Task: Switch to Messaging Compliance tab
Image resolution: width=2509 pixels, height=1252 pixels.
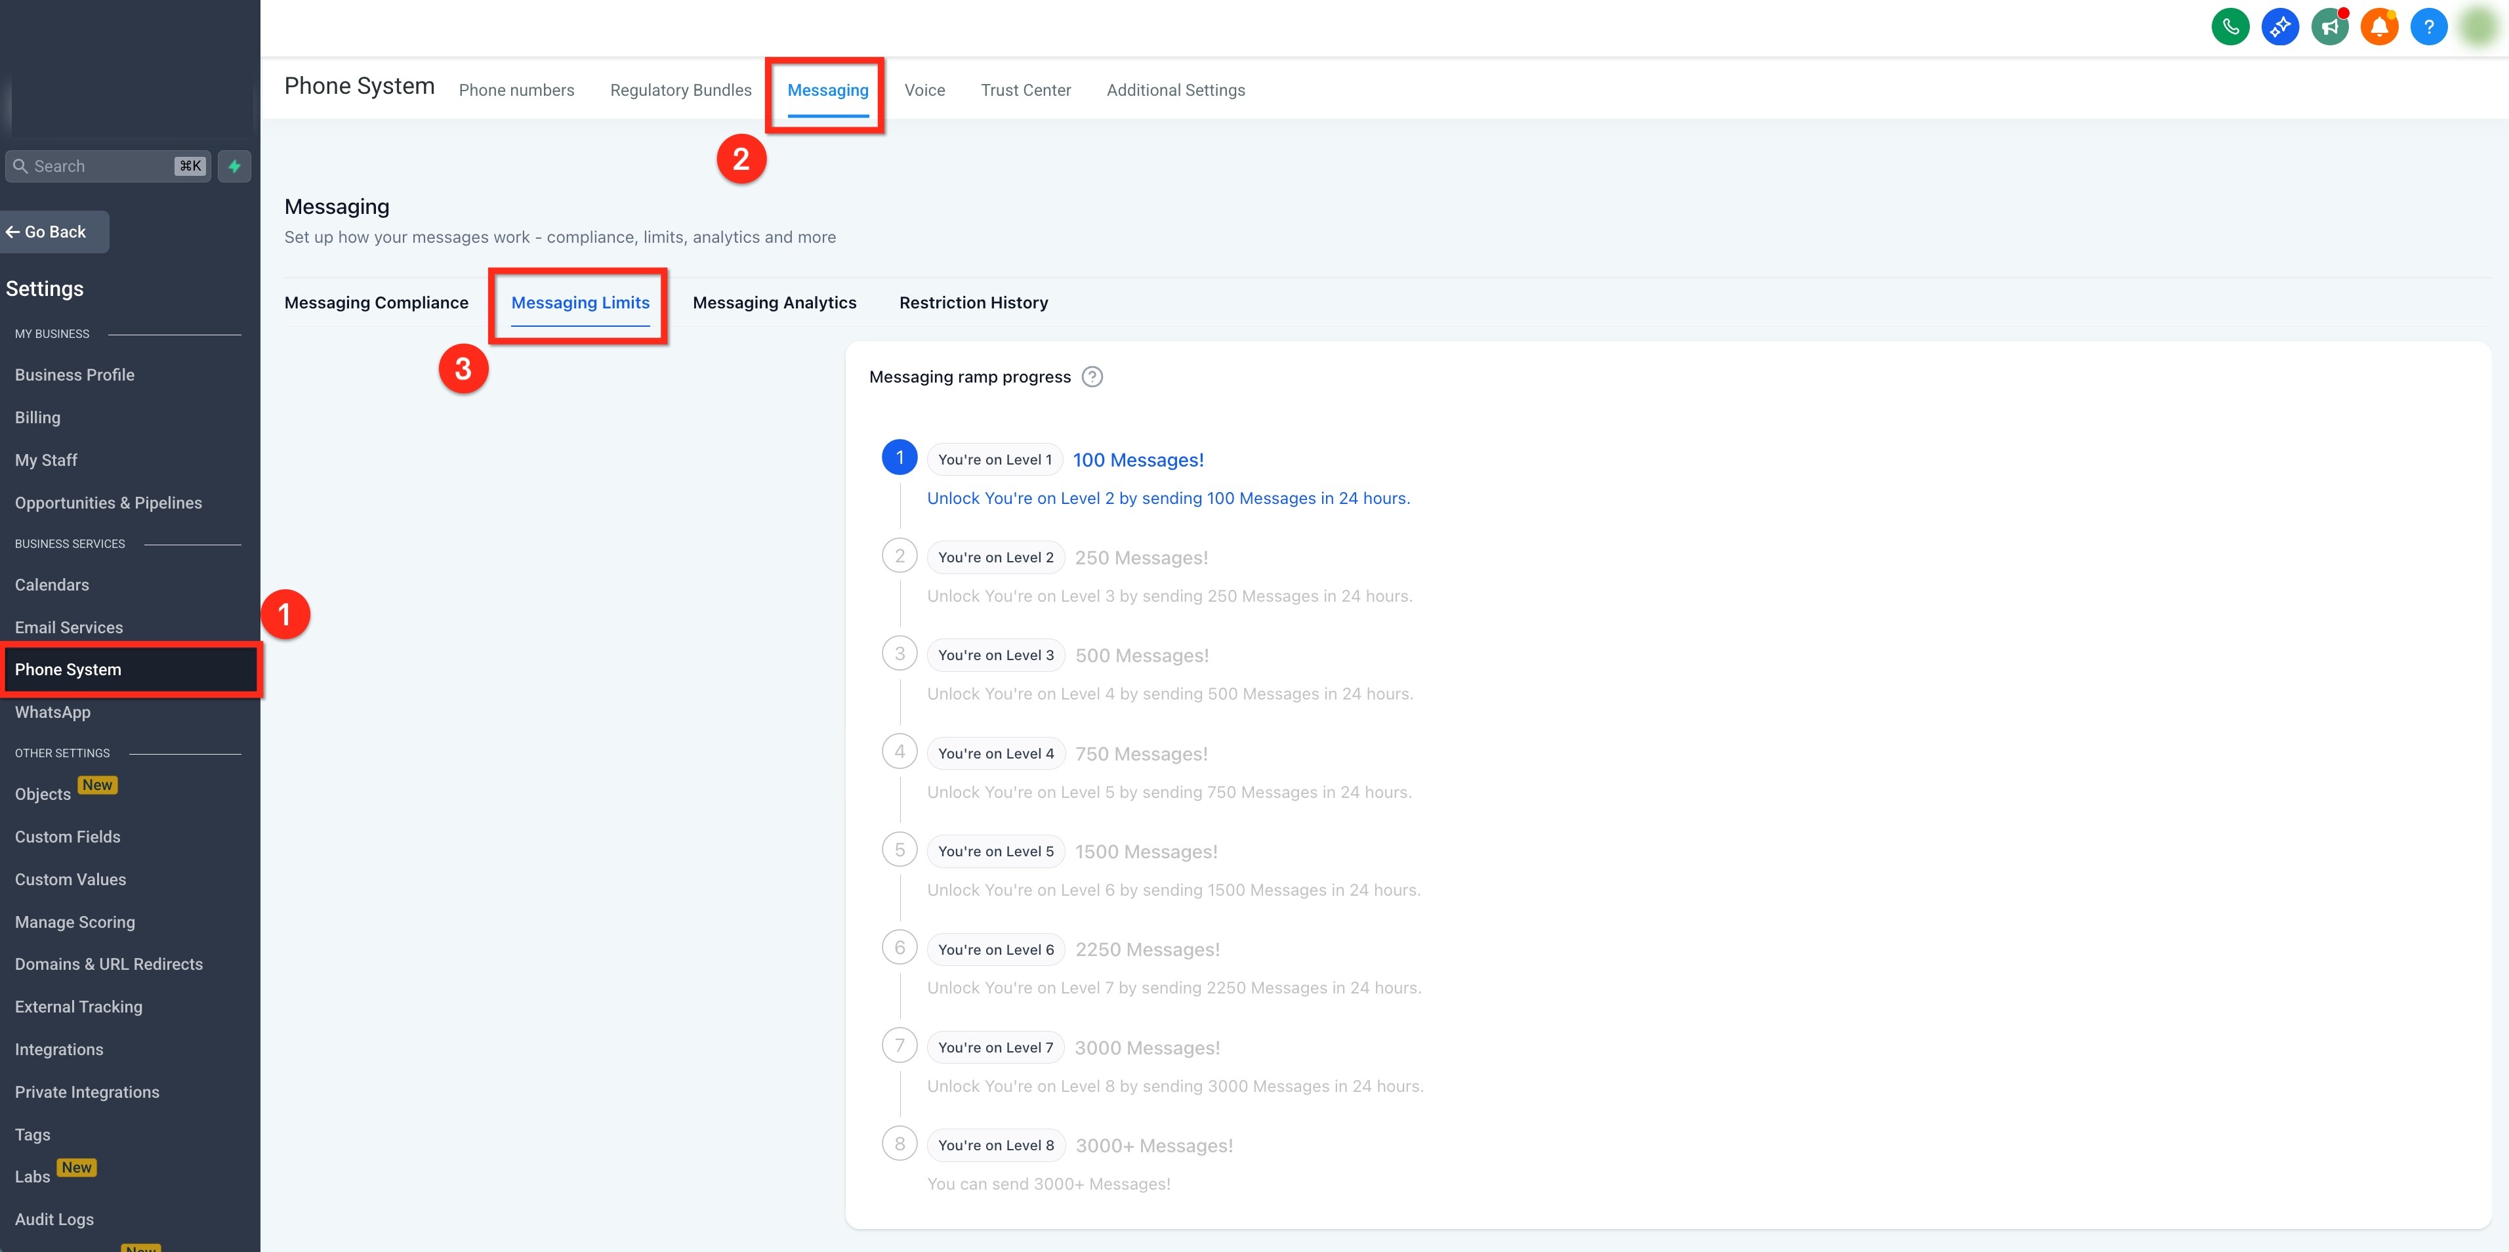Action: (x=376, y=303)
